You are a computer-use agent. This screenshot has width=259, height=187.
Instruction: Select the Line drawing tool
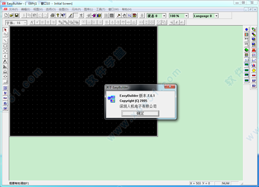tap(5, 41)
